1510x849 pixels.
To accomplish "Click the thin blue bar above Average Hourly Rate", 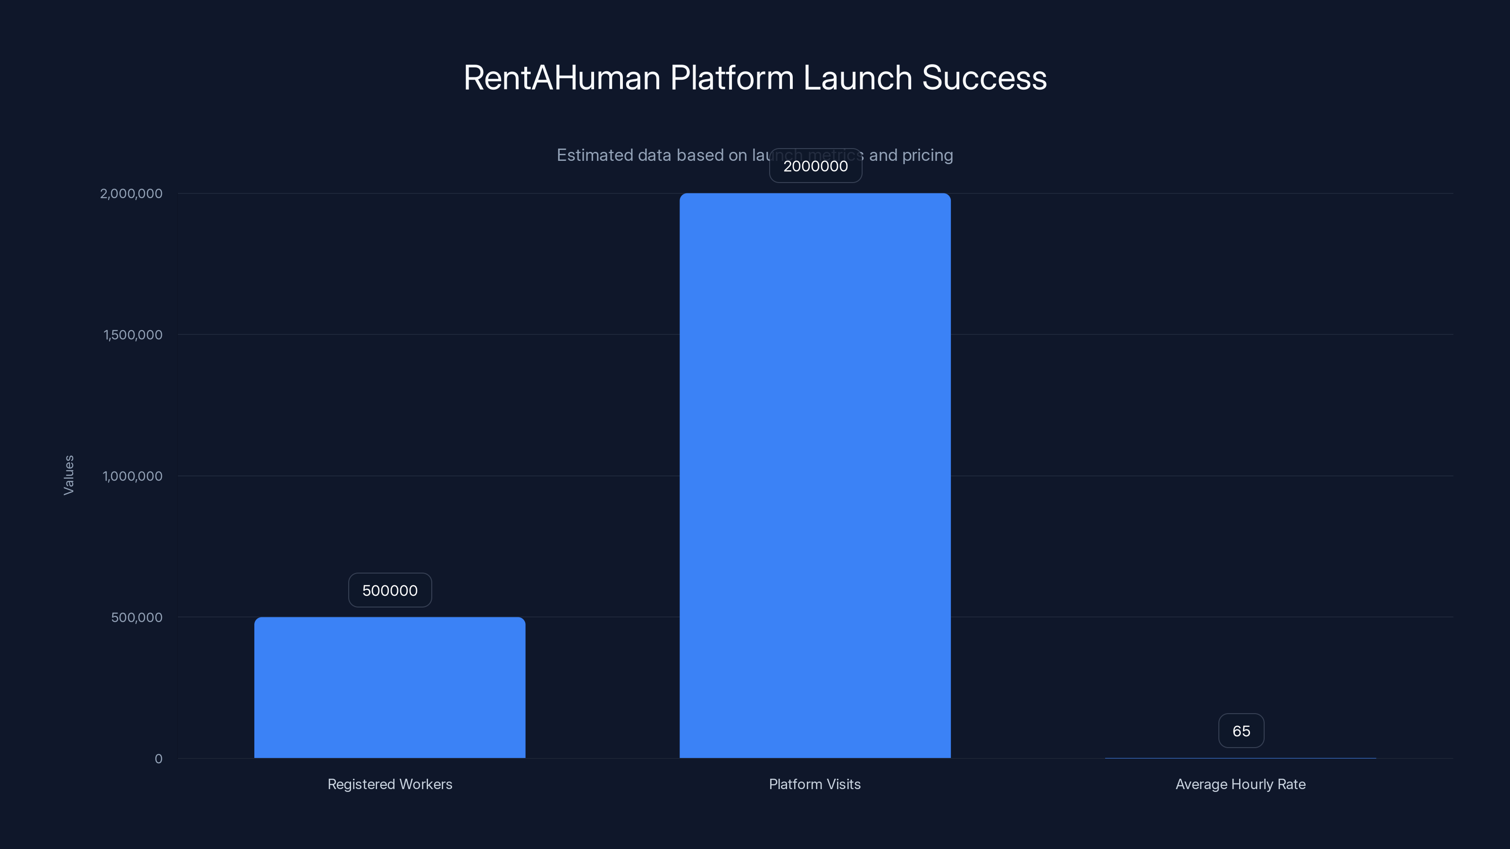I will [1241, 757].
